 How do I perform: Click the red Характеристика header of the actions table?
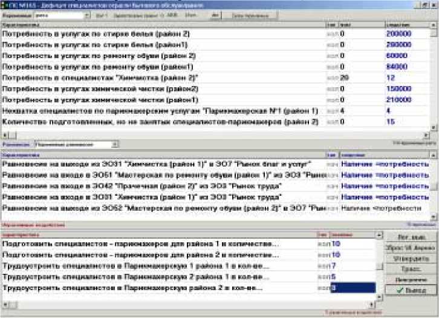click(x=159, y=235)
